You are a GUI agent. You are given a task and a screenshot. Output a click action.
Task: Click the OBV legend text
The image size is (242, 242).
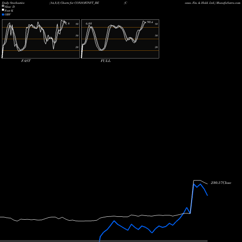[x=8, y=15]
